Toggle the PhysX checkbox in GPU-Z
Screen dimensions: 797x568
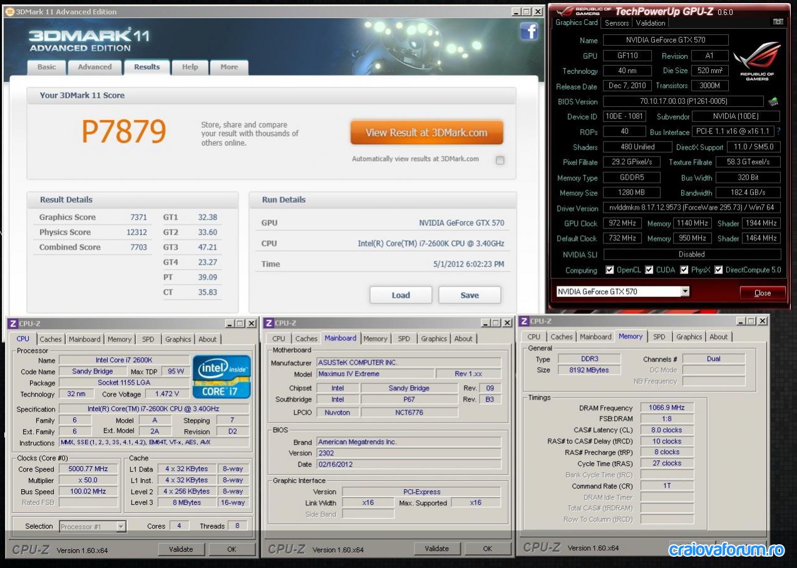tap(684, 270)
